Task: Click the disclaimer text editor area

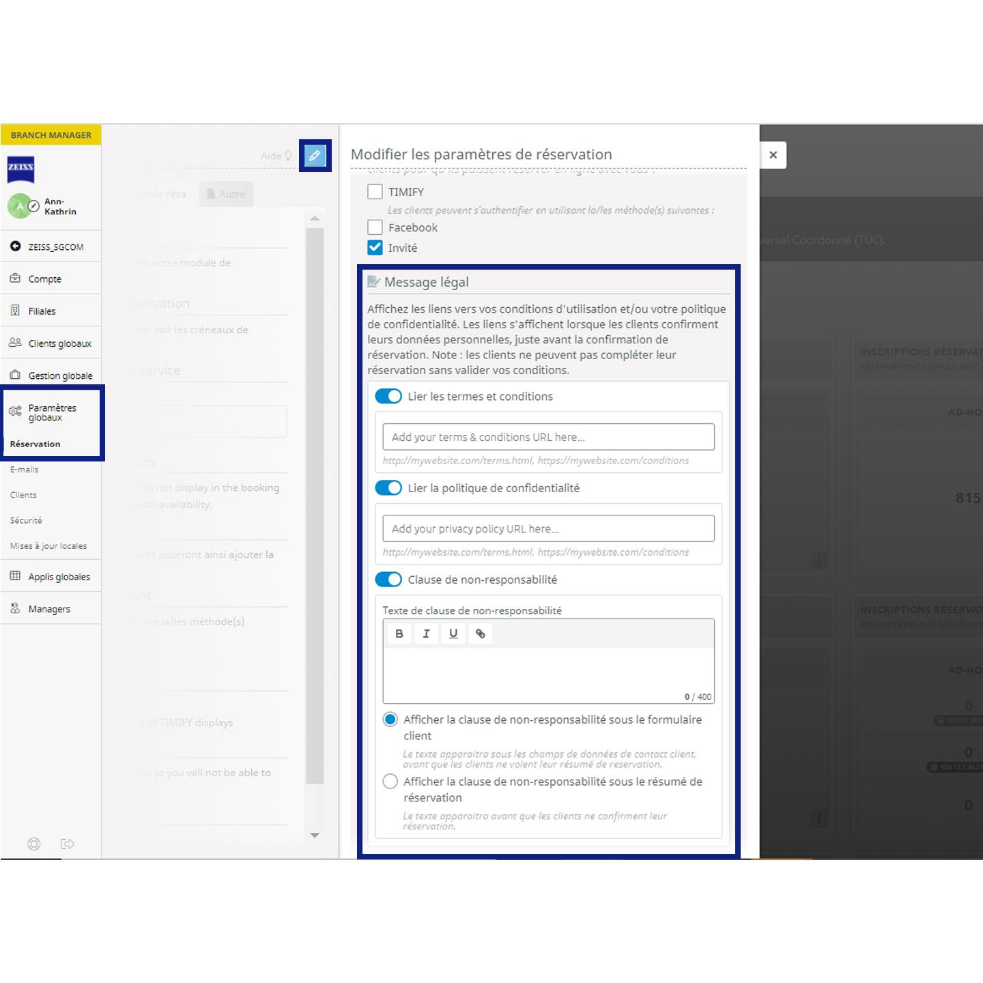Action: pyautogui.click(x=548, y=674)
